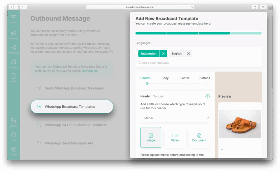Click the Header info circle icon
The height and width of the screenshot is (171, 280).
[208, 96]
